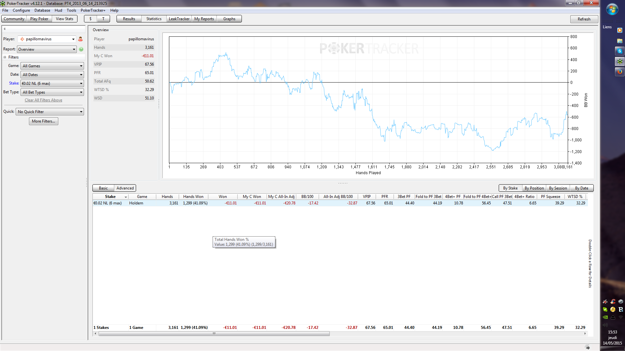Click the player selection person icon
Screen dimensions: 625x351
coord(80,39)
